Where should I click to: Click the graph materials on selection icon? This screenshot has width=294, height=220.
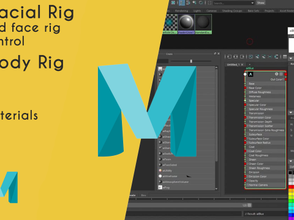(276, 57)
